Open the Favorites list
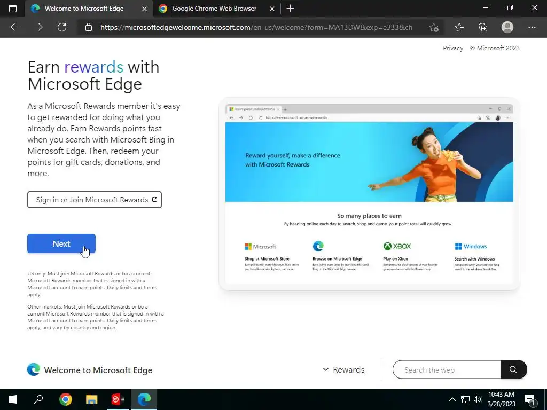 coord(459,27)
